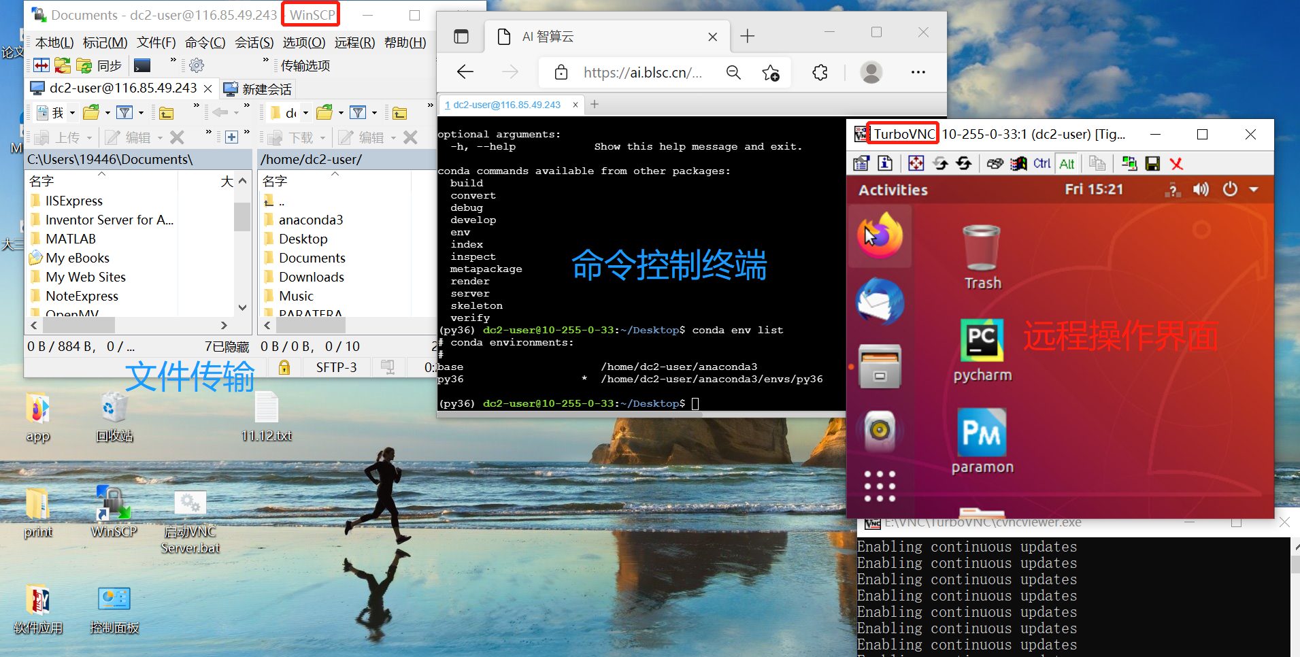
Task: Open WinSCP shortcut on Windows desktop
Action: point(114,511)
